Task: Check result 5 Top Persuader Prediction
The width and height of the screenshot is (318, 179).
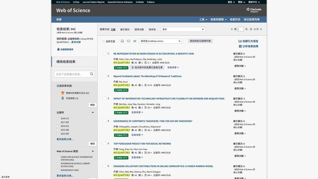Action: point(104,143)
